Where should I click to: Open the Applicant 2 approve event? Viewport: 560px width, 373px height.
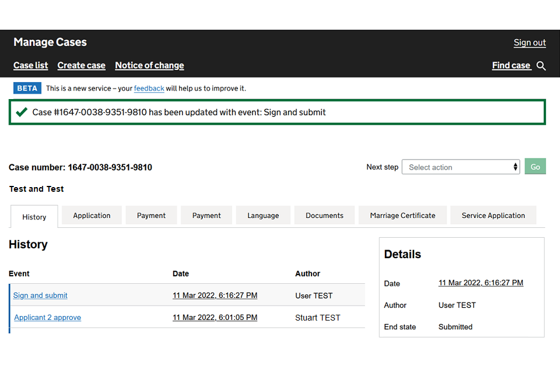pyautogui.click(x=47, y=318)
